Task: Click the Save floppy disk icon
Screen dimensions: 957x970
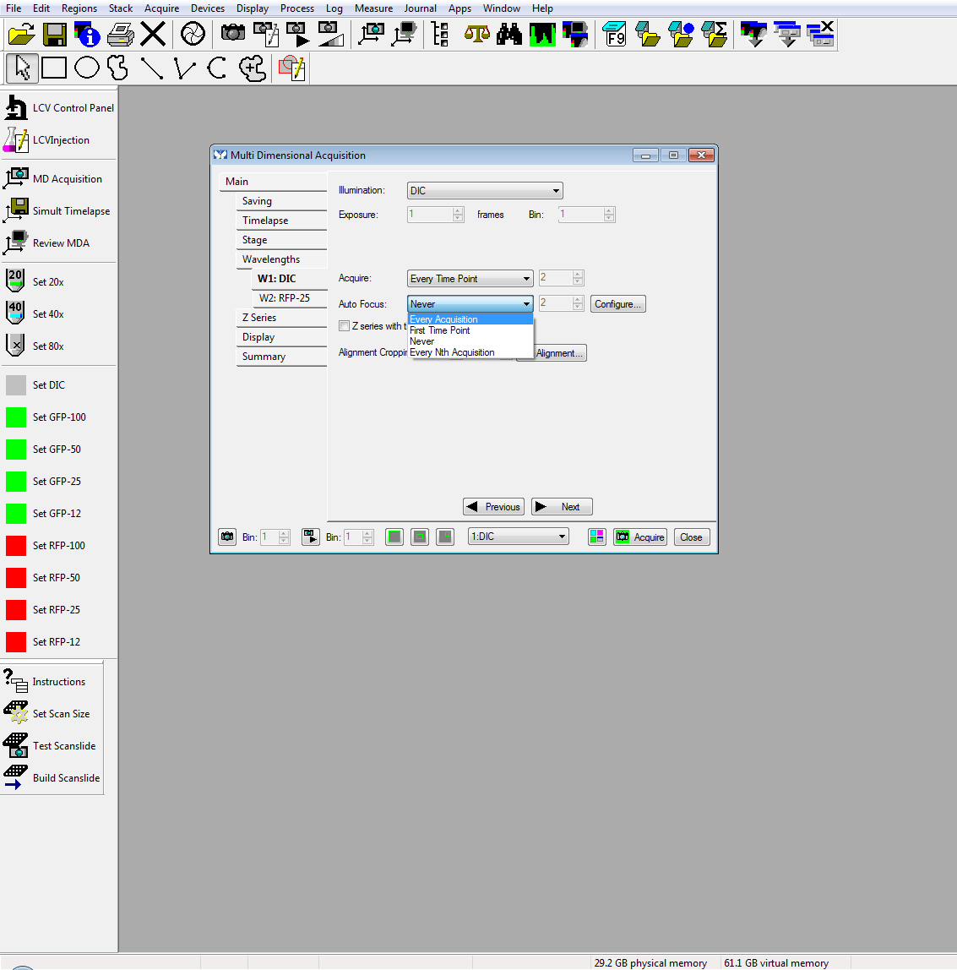Action: (54, 35)
